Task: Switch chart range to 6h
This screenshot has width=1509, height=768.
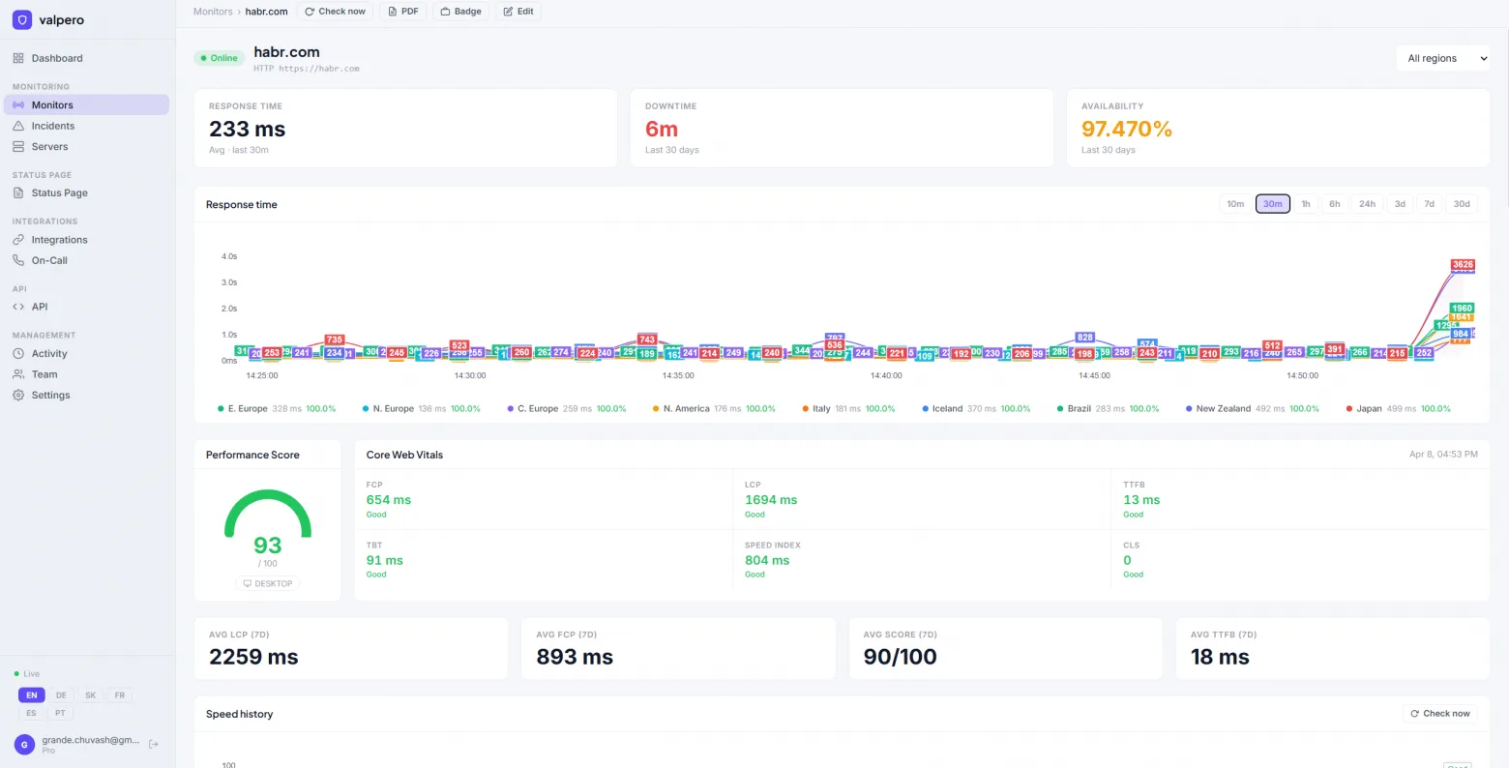Action: (x=1335, y=204)
